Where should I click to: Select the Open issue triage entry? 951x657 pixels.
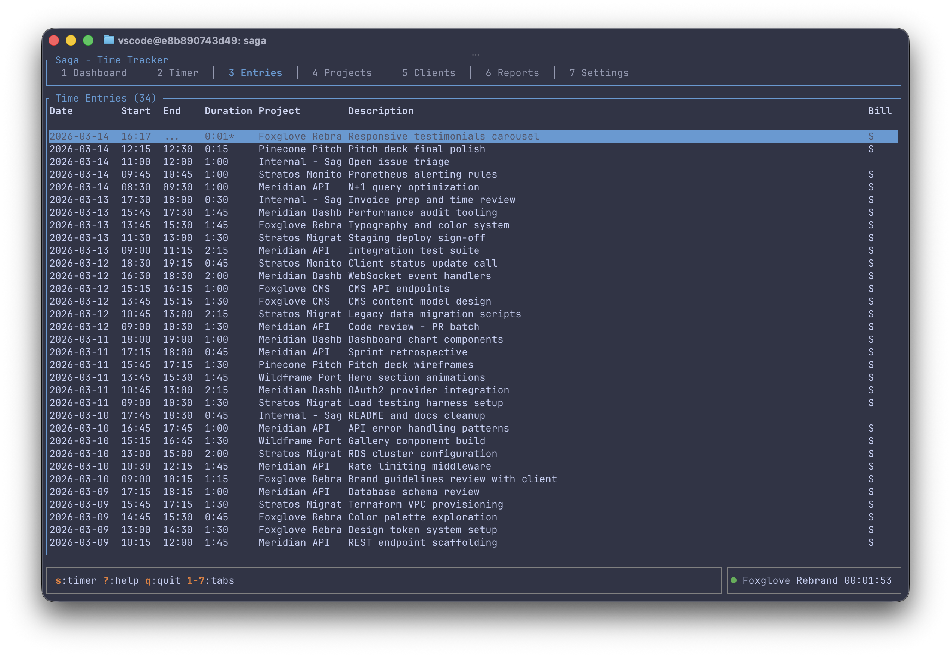(x=398, y=162)
